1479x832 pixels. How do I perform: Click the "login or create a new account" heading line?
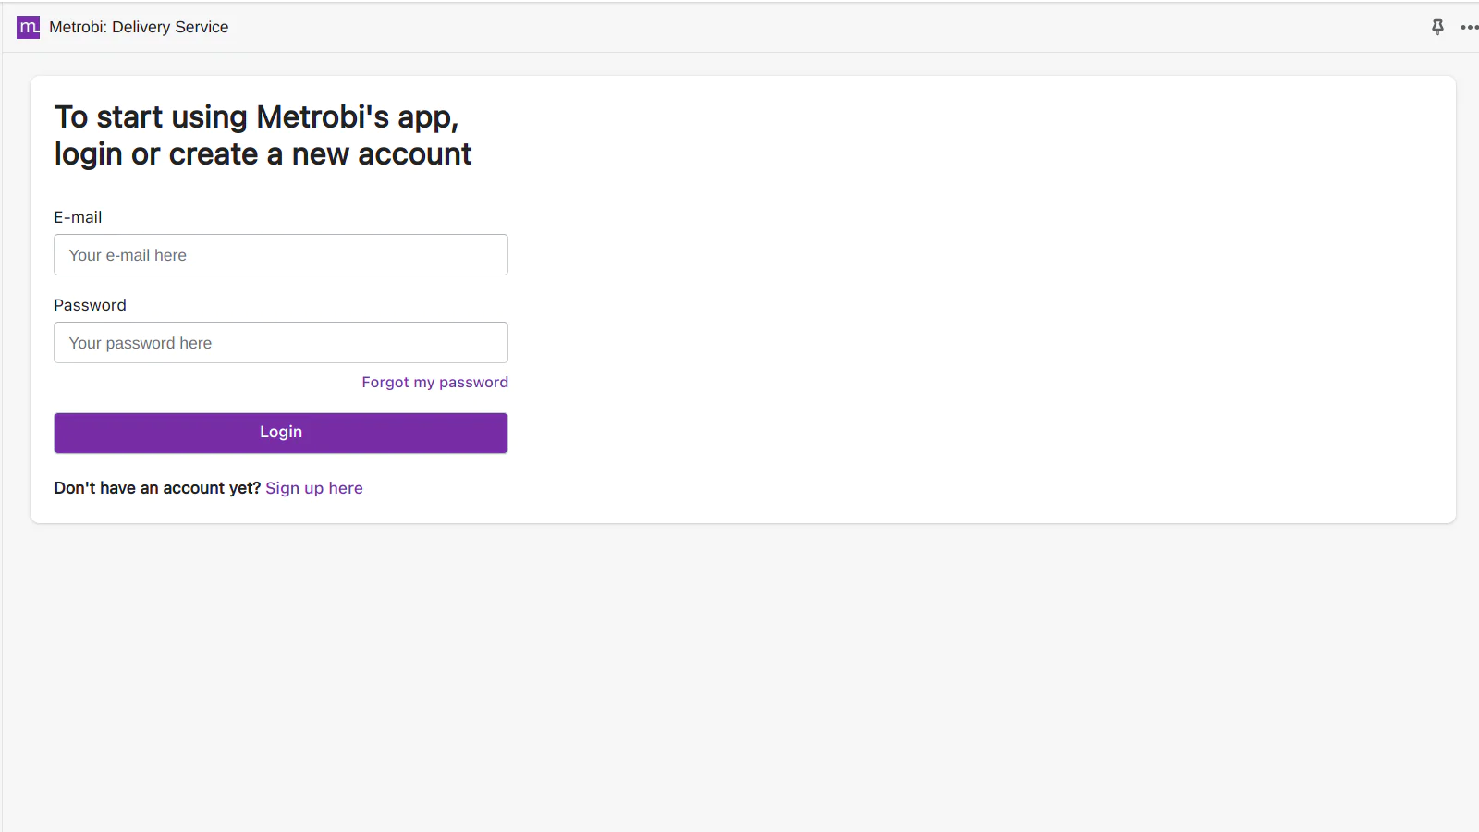click(263, 154)
